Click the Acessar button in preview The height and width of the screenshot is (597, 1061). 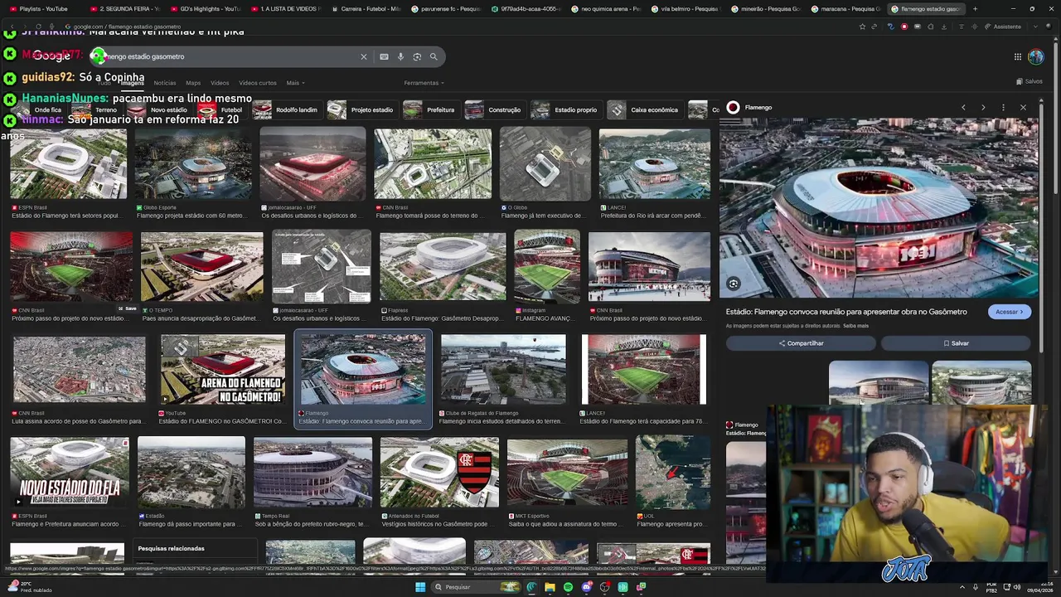[1010, 312]
